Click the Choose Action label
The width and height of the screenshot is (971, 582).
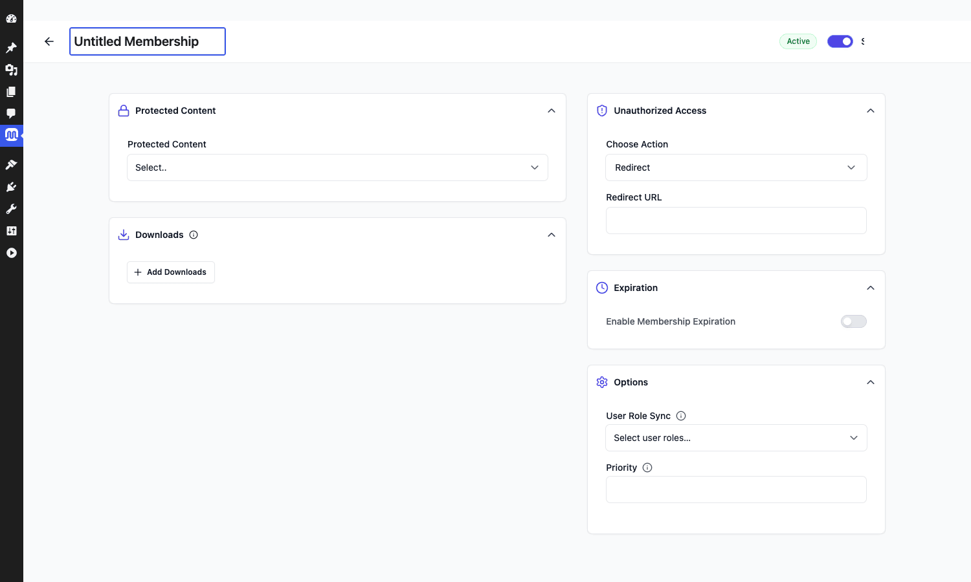[x=637, y=144]
